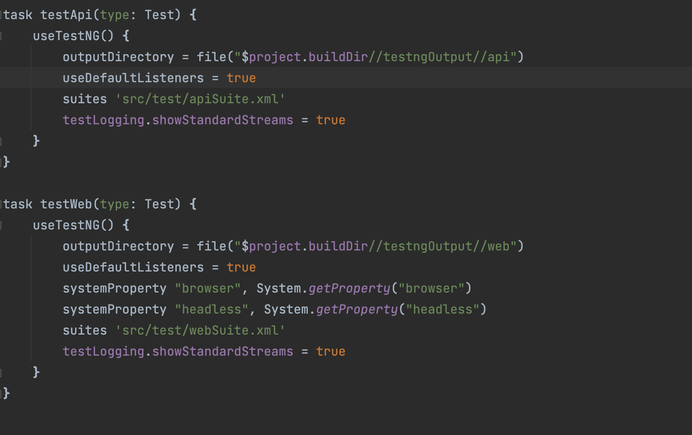Click the testApi task name
The height and width of the screenshot is (435, 692).
point(66,15)
